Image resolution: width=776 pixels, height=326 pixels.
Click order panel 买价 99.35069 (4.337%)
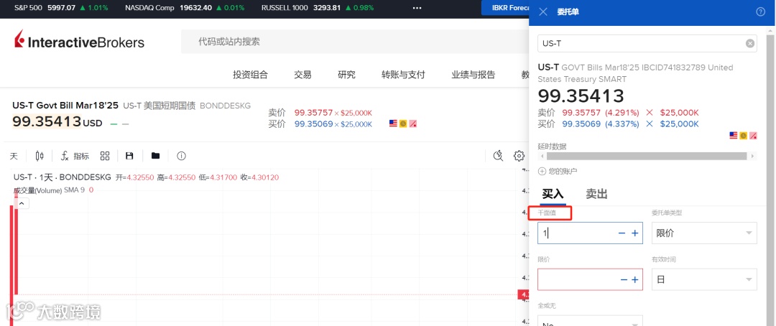[x=600, y=124]
